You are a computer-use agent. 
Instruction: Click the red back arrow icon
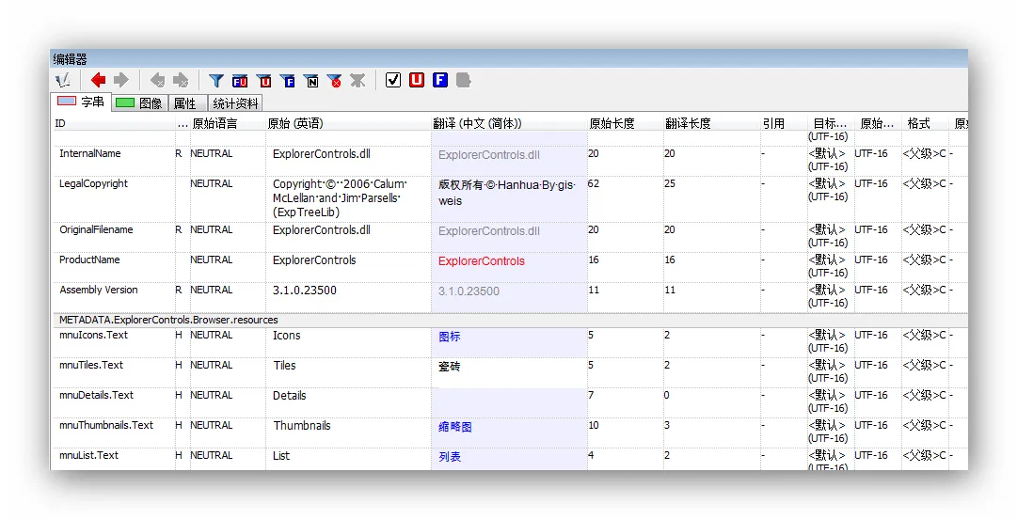coord(98,81)
